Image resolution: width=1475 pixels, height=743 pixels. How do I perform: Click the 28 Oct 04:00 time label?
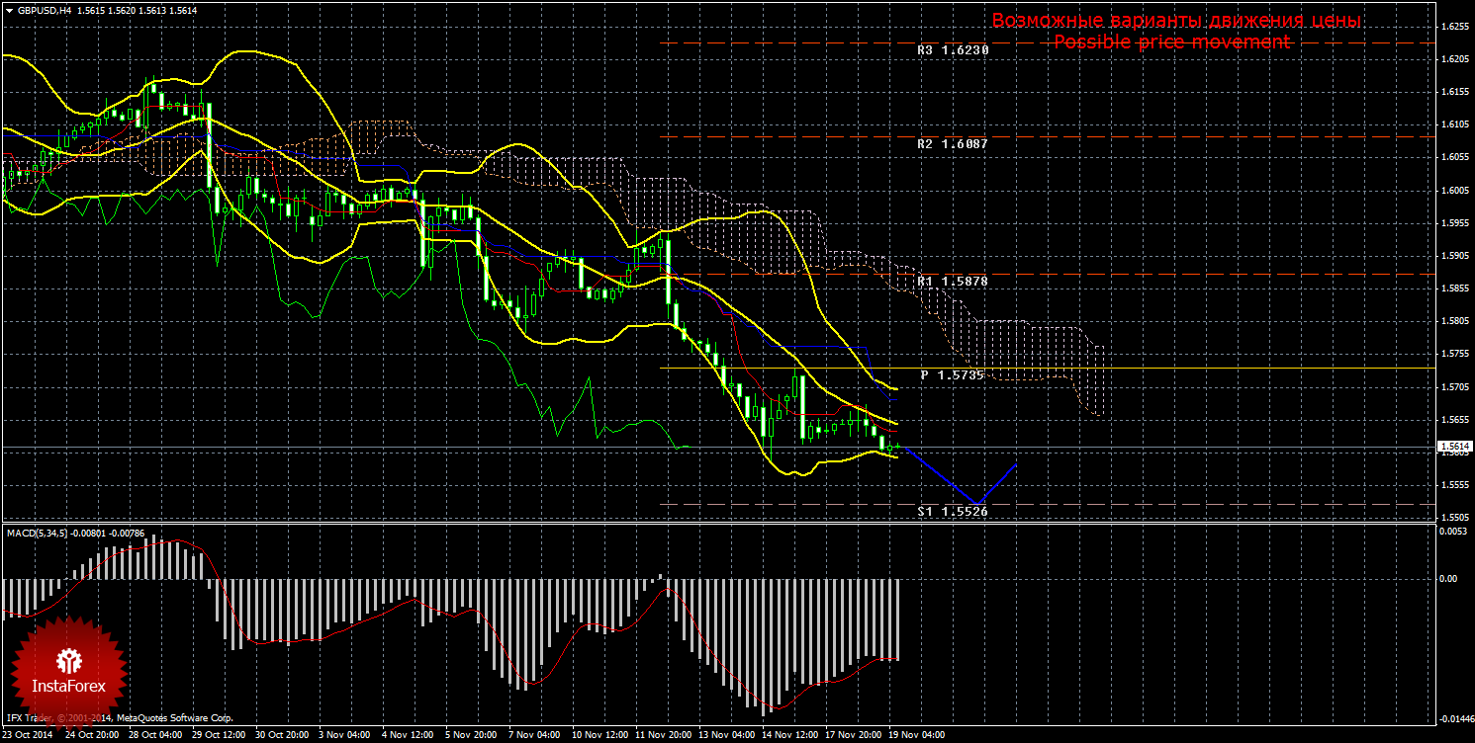click(x=155, y=735)
